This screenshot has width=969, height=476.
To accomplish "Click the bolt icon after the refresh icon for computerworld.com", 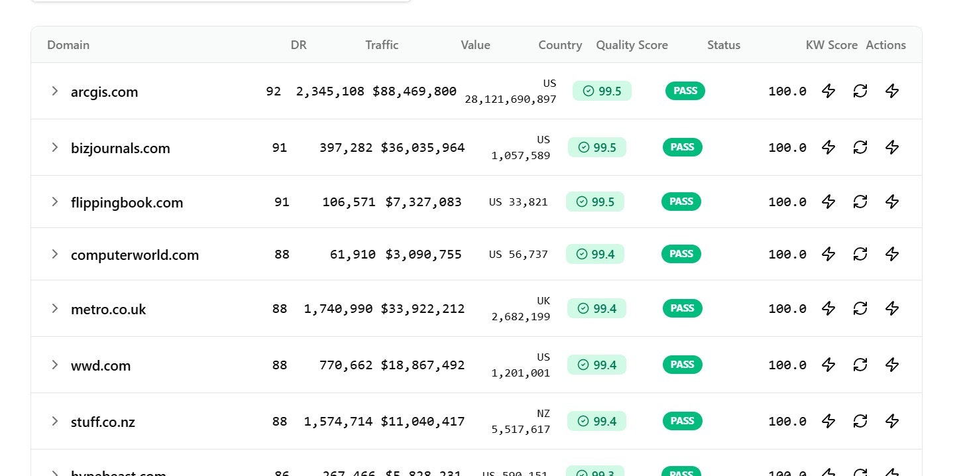I will pos(892,253).
